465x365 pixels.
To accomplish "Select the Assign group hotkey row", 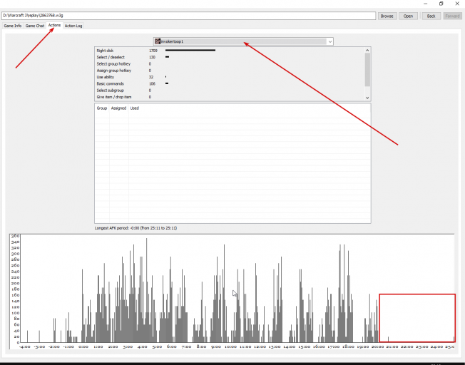I will [x=230, y=71].
